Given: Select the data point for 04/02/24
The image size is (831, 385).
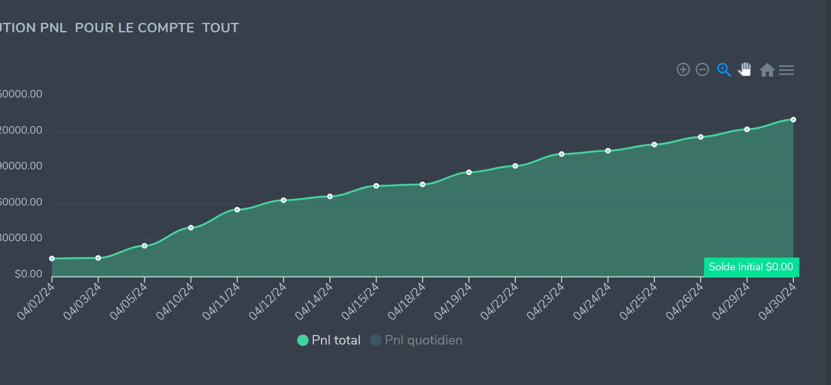Looking at the screenshot, I should click(52, 258).
